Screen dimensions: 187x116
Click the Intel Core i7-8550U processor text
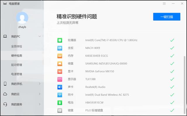click(x=111, y=40)
